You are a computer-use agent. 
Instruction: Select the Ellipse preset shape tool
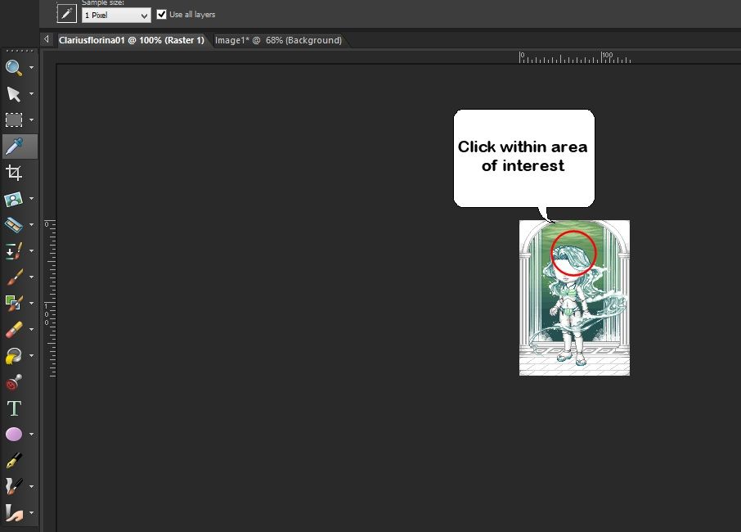pos(14,434)
